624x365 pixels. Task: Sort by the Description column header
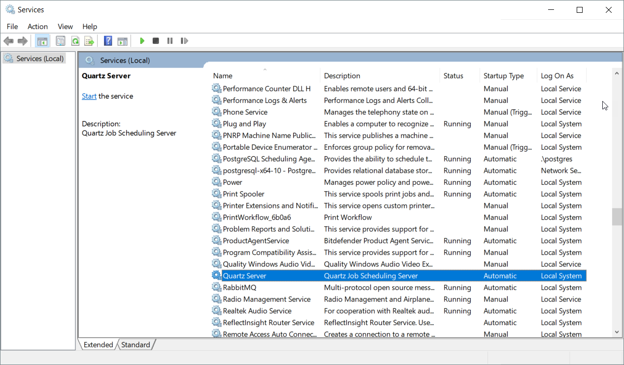pyautogui.click(x=380, y=76)
